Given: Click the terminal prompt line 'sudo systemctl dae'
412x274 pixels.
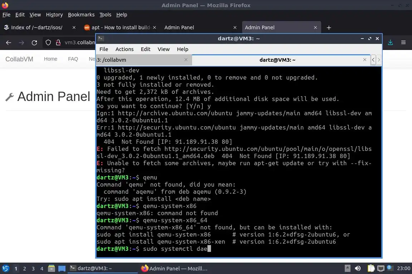Looking at the screenshot, I should coord(154,249).
